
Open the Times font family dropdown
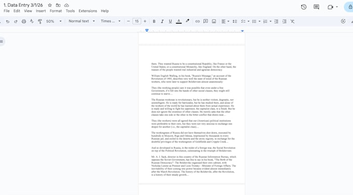pos(111,21)
